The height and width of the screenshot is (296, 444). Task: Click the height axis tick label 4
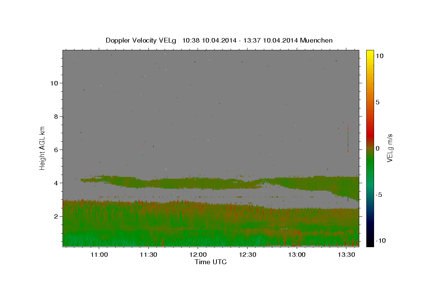tap(55, 183)
